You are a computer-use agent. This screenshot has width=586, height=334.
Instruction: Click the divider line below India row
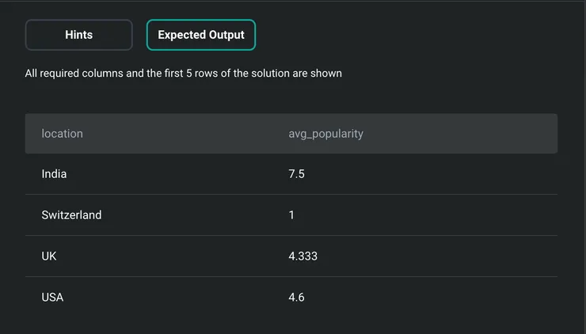[291, 194]
